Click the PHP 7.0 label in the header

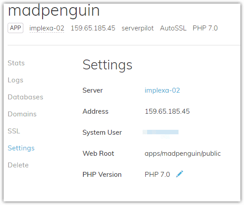coord(205,28)
